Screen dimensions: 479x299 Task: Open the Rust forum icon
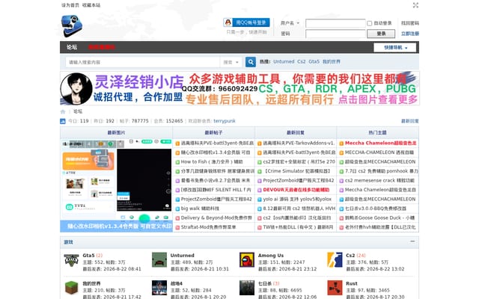coord(335,288)
